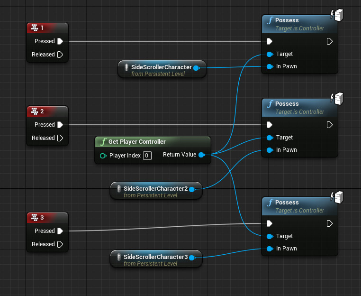Screen dimensions: 361x296
Task: Click exec output pin of bottom Possess node
Action: pyautogui.click(x=329, y=223)
